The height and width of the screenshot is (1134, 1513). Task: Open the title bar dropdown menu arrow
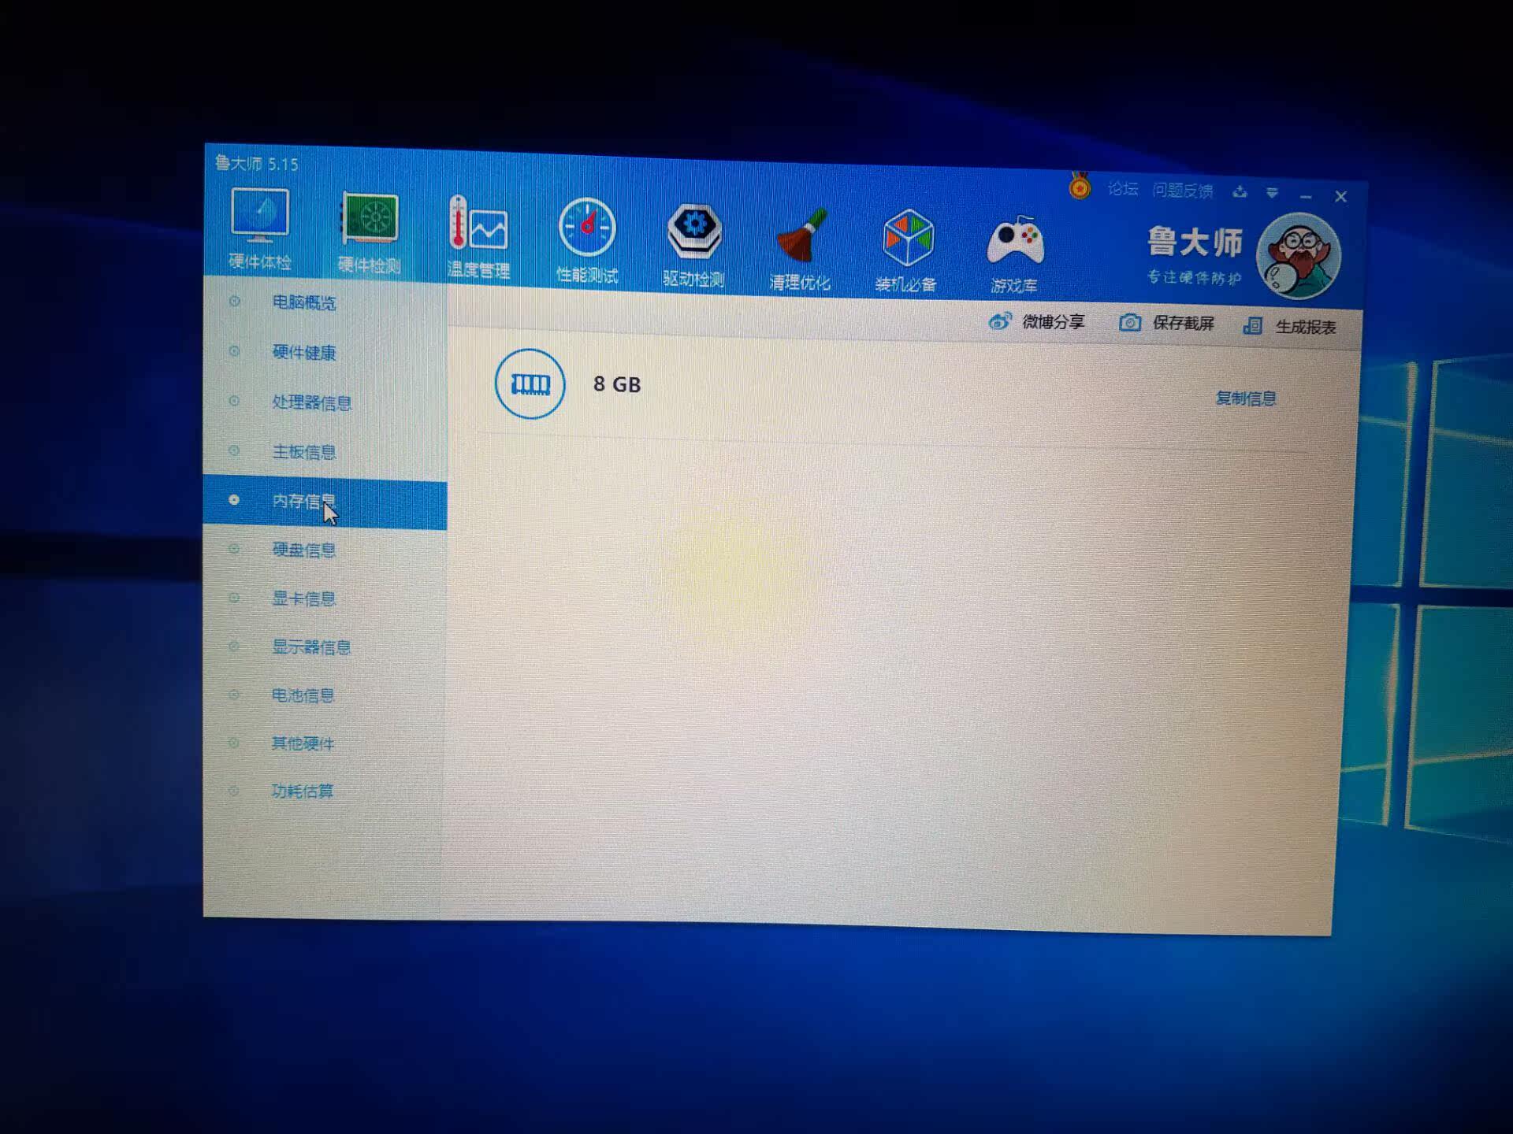(1272, 192)
